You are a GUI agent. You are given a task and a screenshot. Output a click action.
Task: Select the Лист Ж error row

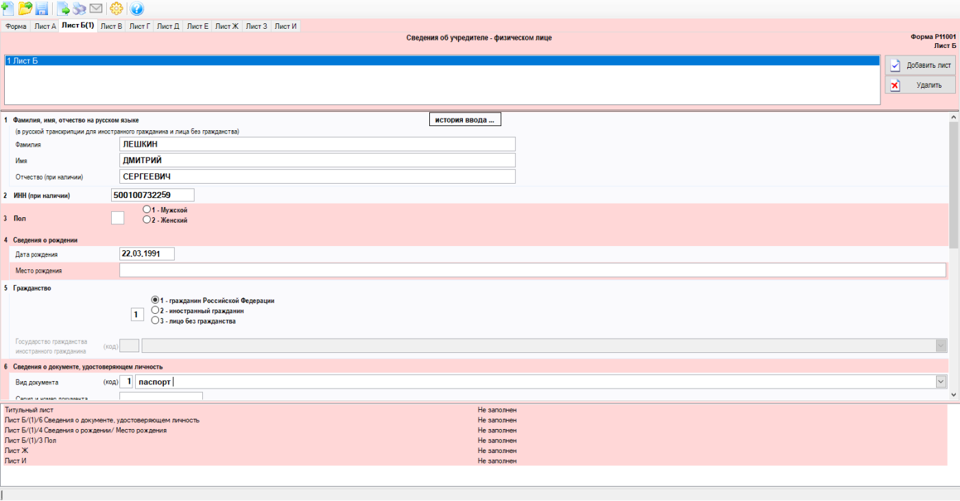point(475,451)
